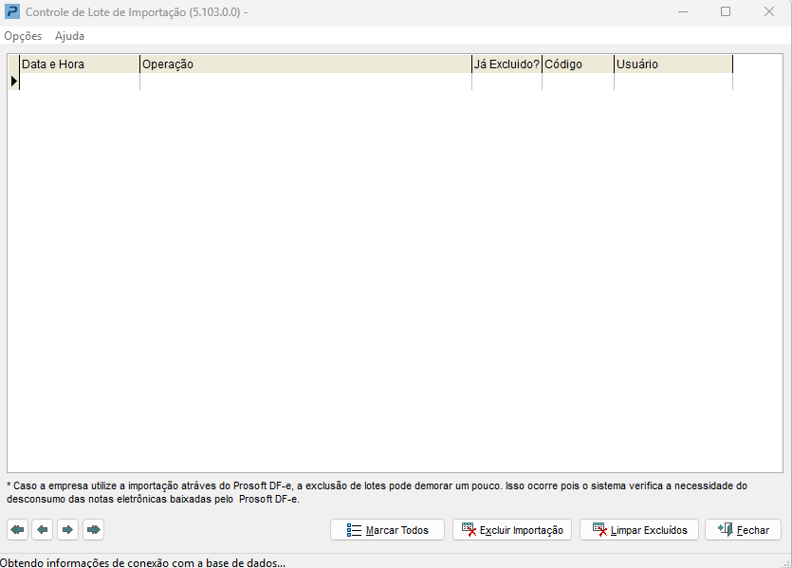The image size is (792, 568).
Task: Close window with Fechar button
Action: 743,530
